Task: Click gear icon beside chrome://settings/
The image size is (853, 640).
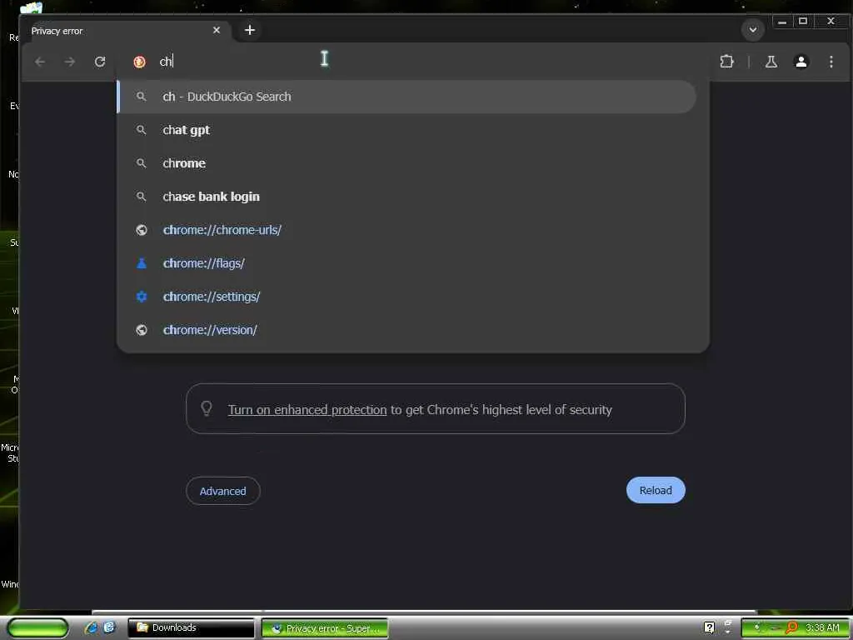Action: (142, 297)
